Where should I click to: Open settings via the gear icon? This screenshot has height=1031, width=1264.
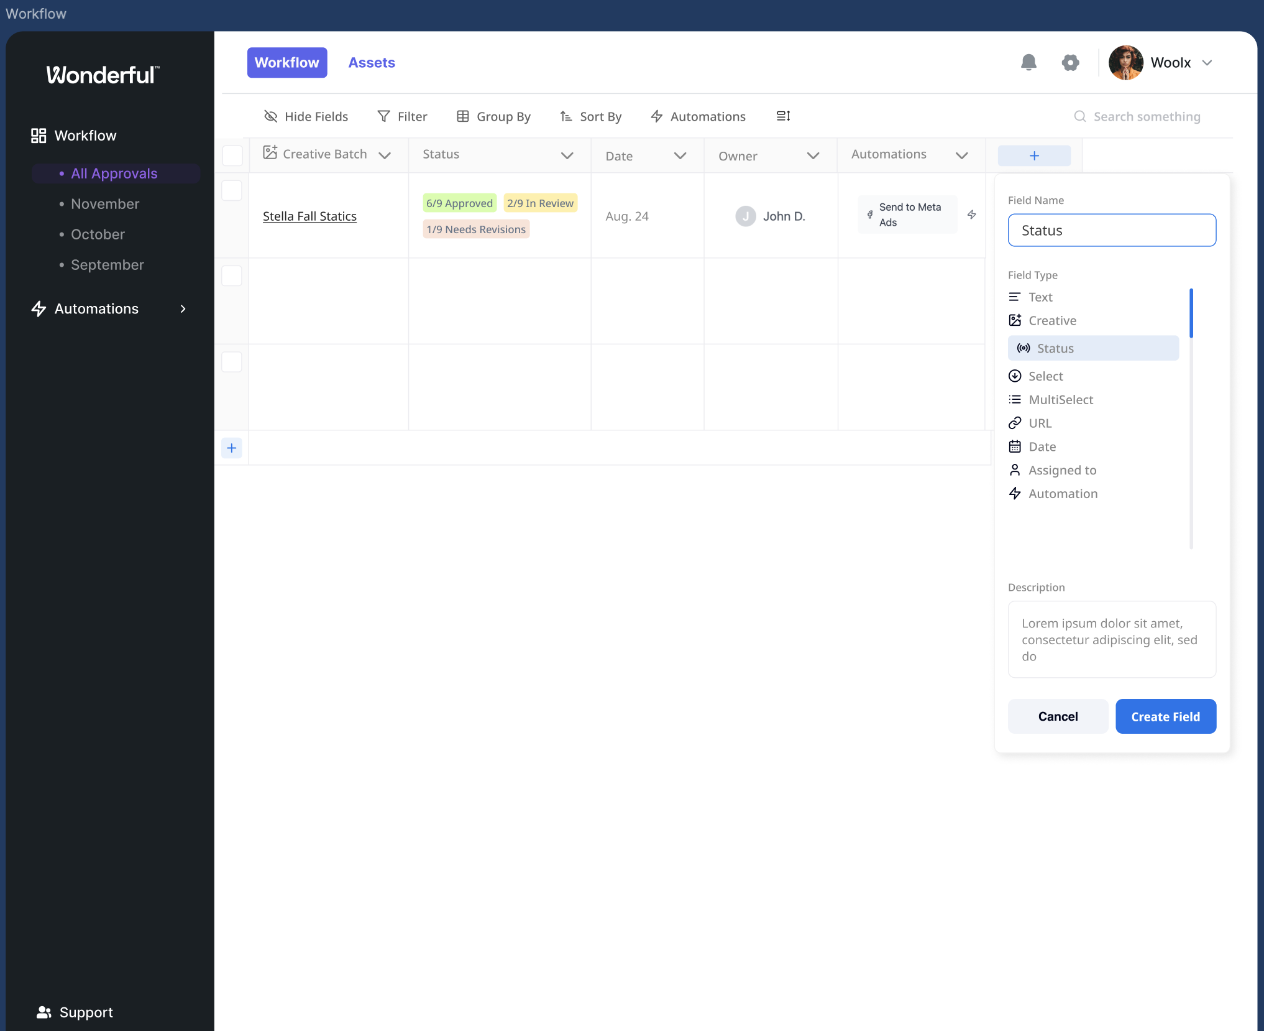pyautogui.click(x=1070, y=62)
